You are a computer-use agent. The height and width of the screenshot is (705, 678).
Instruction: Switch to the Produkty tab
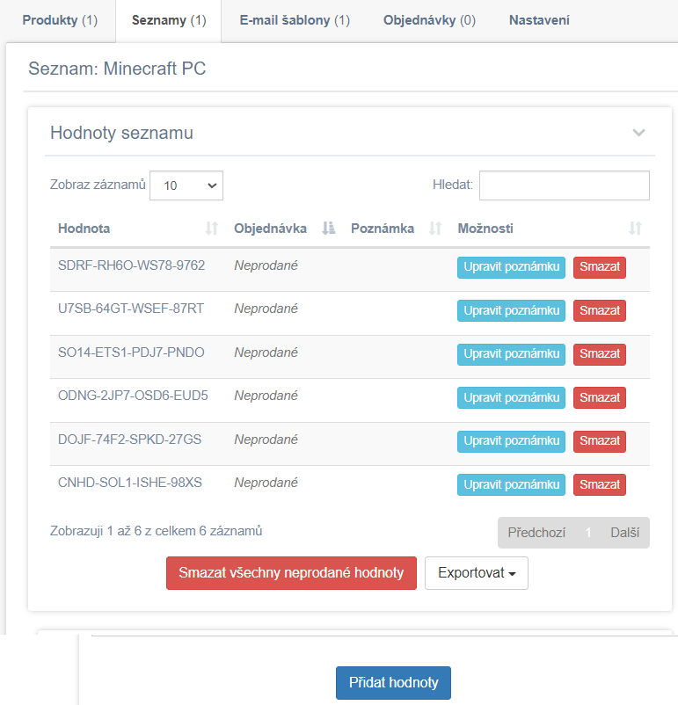tap(60, 20)
